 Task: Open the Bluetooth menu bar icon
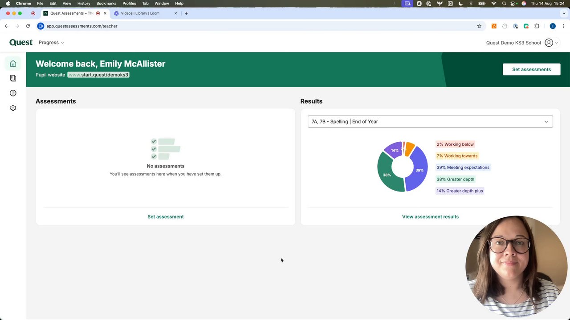coord(471,4)
